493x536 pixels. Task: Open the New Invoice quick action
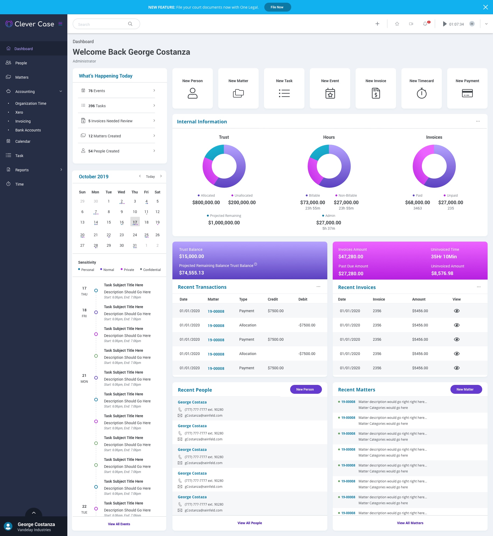point(376,88)
